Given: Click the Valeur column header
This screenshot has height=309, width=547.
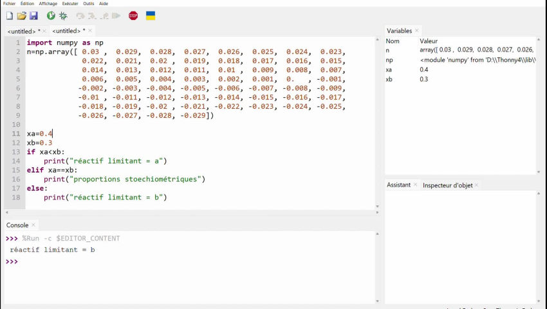Looking at the screenshot, I should click(x=429, y=41).
